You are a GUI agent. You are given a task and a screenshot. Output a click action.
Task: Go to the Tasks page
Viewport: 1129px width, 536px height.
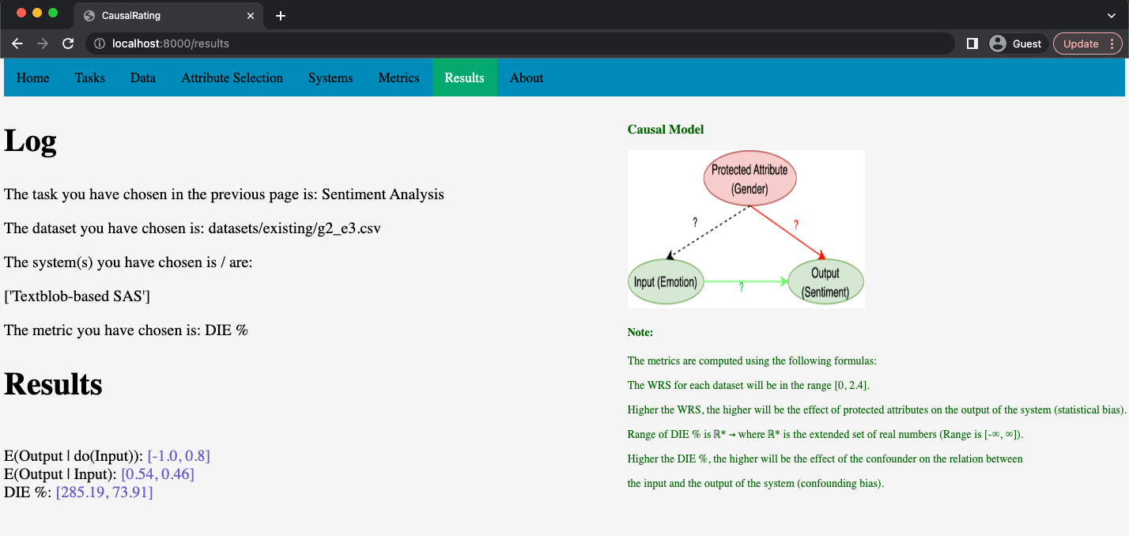(90, 77)
